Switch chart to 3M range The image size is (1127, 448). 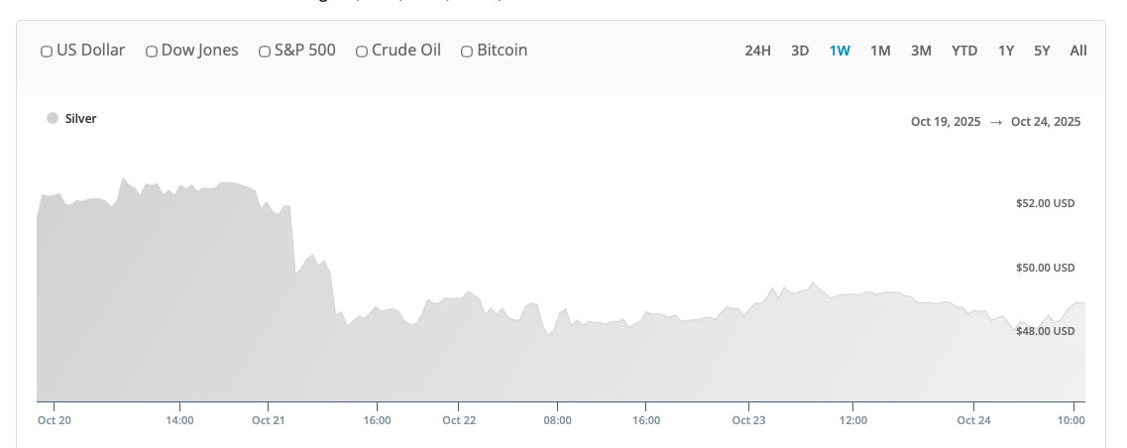[921, 51]
